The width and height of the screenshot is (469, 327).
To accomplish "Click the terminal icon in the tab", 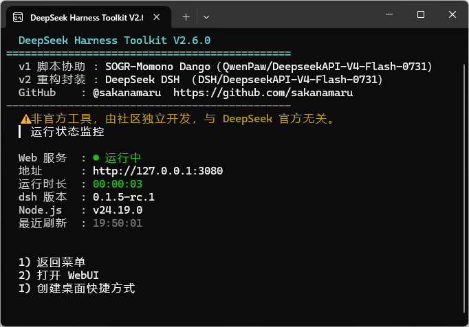I will (18, 18).
